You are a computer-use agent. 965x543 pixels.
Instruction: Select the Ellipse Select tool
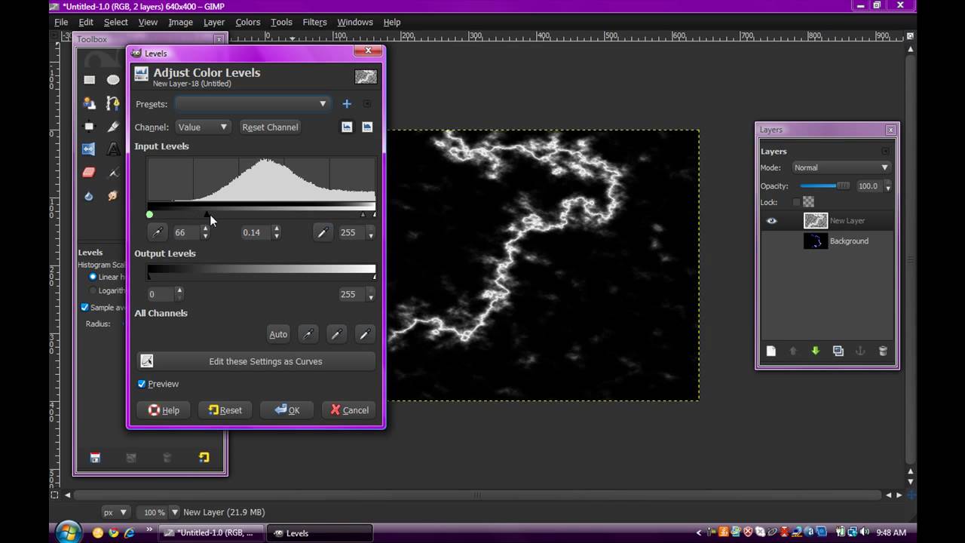[x=113, y=79]
